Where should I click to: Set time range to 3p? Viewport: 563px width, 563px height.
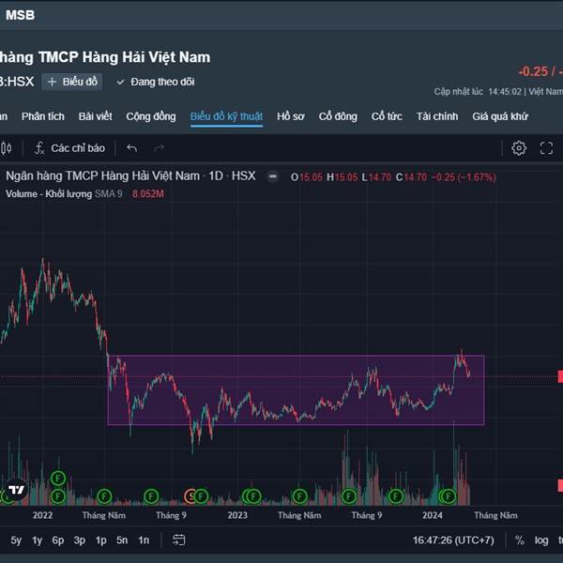[80, 540]
